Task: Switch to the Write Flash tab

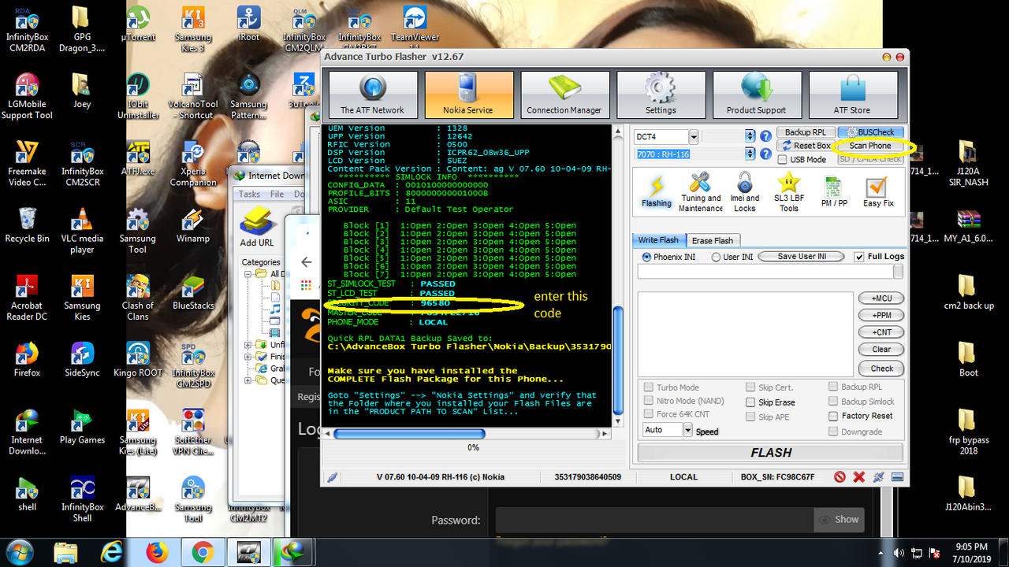Action: point(658,240)
